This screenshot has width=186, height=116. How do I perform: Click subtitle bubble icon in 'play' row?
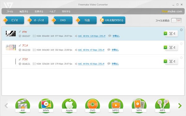[110, 36]
